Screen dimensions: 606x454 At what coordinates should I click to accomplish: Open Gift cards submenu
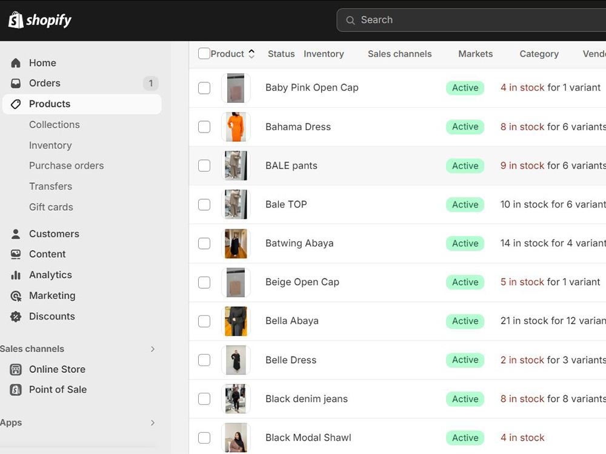[51, 207]
